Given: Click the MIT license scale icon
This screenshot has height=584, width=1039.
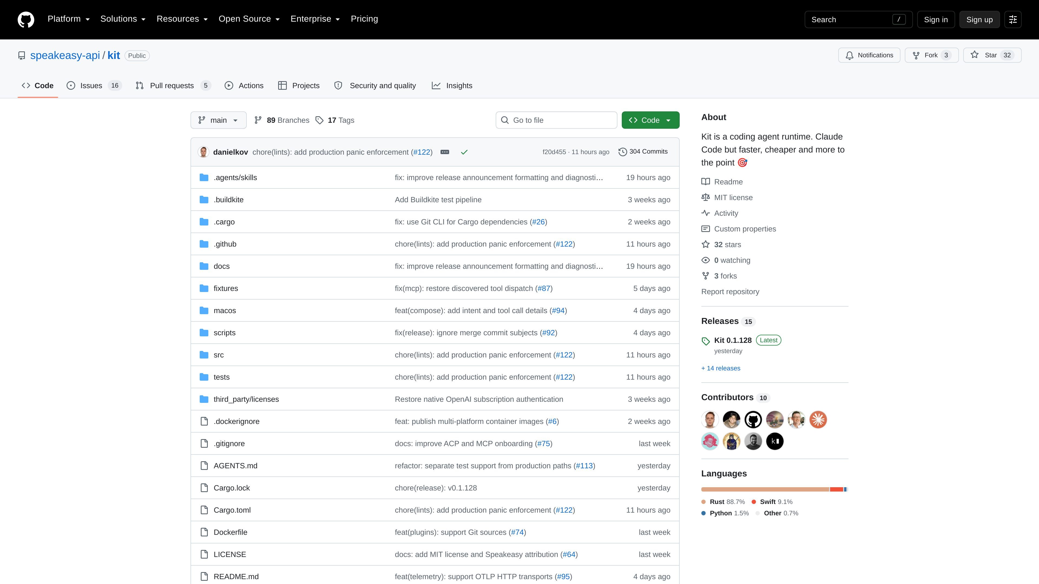Looking at the screenshot, I should tap(705, 197).
